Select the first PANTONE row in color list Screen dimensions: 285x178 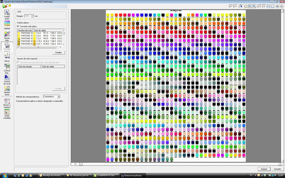pos(26,33)
